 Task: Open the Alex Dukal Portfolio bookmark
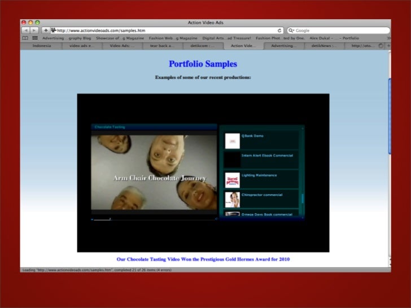(334, 38)
